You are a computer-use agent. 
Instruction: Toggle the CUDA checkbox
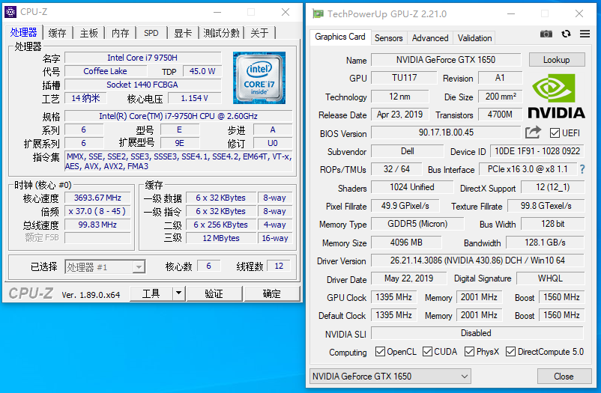427,351
